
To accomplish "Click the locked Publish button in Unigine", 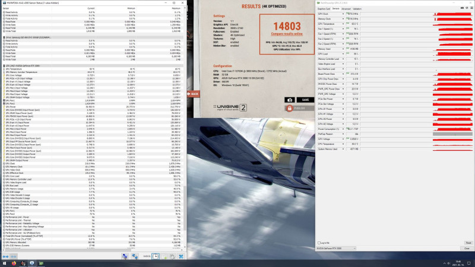I will click(299, 108).
